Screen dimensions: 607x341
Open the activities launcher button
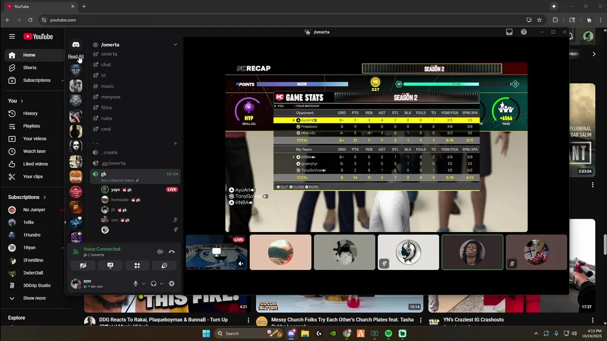click(x=137, y=266)
